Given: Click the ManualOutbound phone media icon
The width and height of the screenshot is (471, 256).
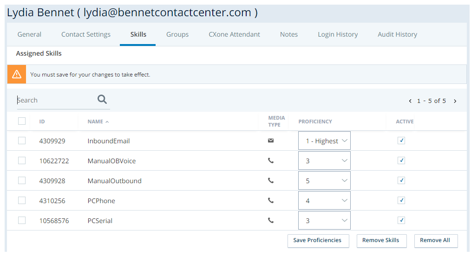Looking at the screenshot, I should click(271, 180).
